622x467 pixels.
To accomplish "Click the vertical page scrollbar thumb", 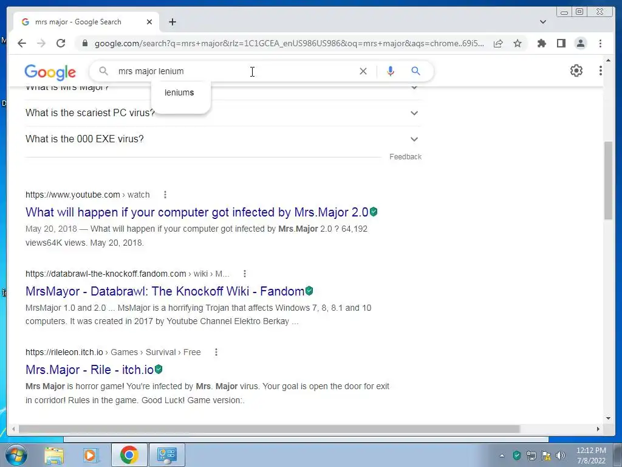I will click(x=608, y=180).
